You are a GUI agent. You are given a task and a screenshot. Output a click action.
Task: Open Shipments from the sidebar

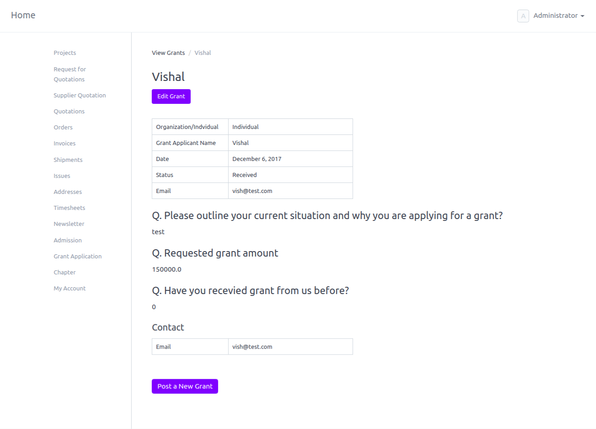(68, 160)
